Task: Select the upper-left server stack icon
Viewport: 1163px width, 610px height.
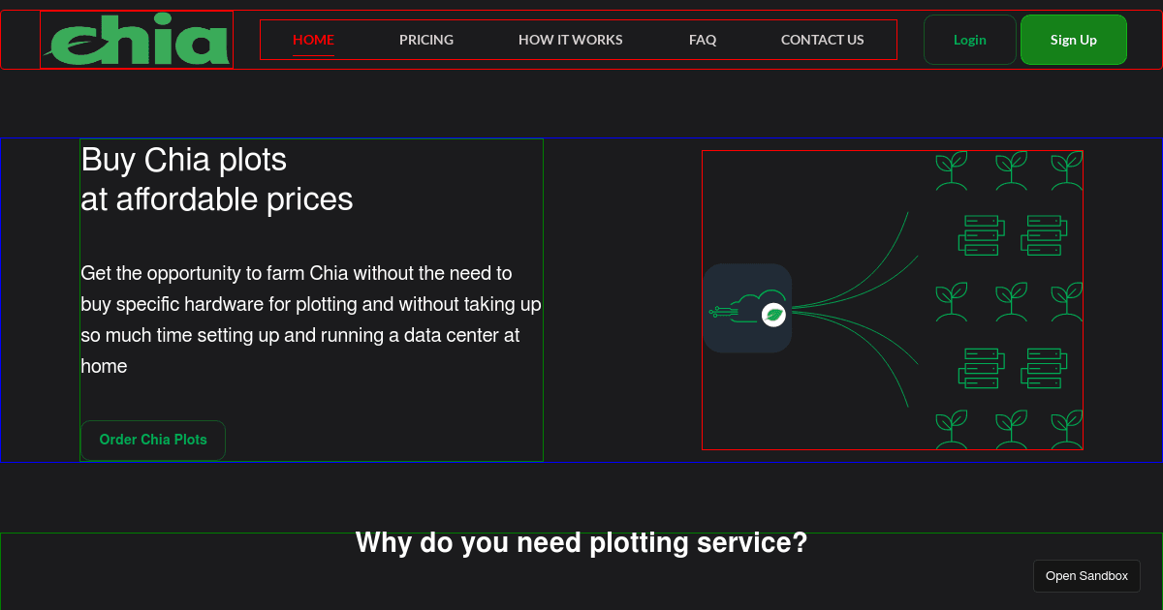Action: 981,235
